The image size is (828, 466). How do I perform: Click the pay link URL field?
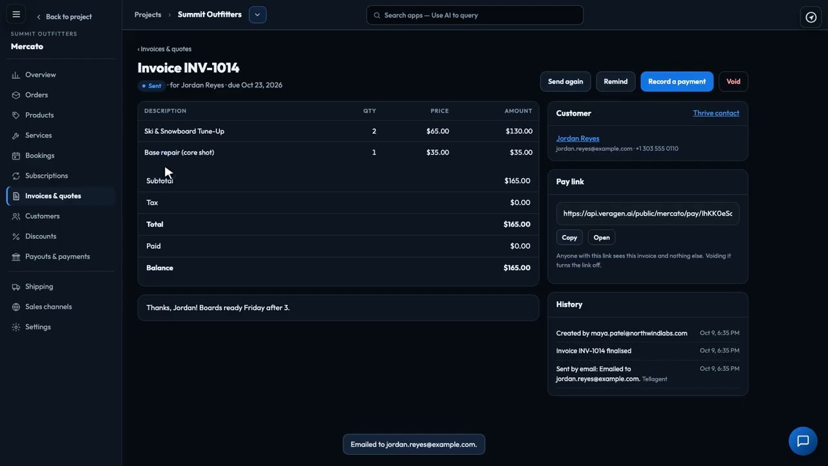pos(648,214)
